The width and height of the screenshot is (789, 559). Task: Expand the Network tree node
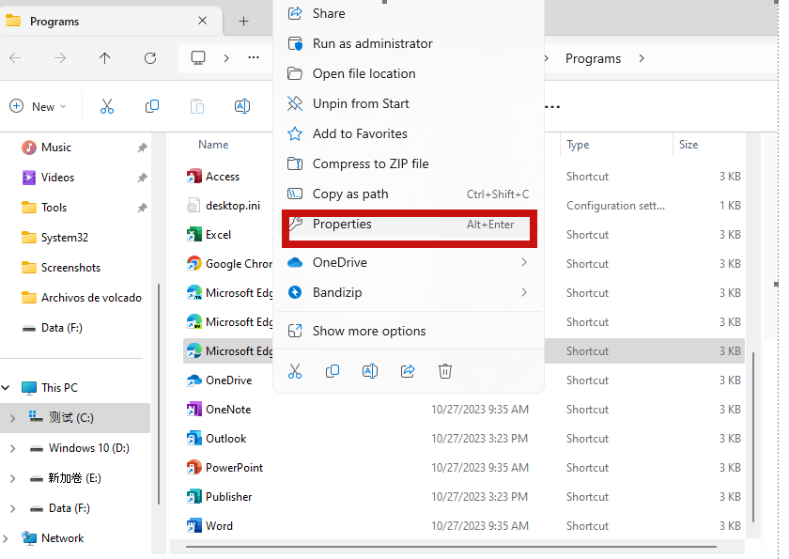click(x=6, y=538)
